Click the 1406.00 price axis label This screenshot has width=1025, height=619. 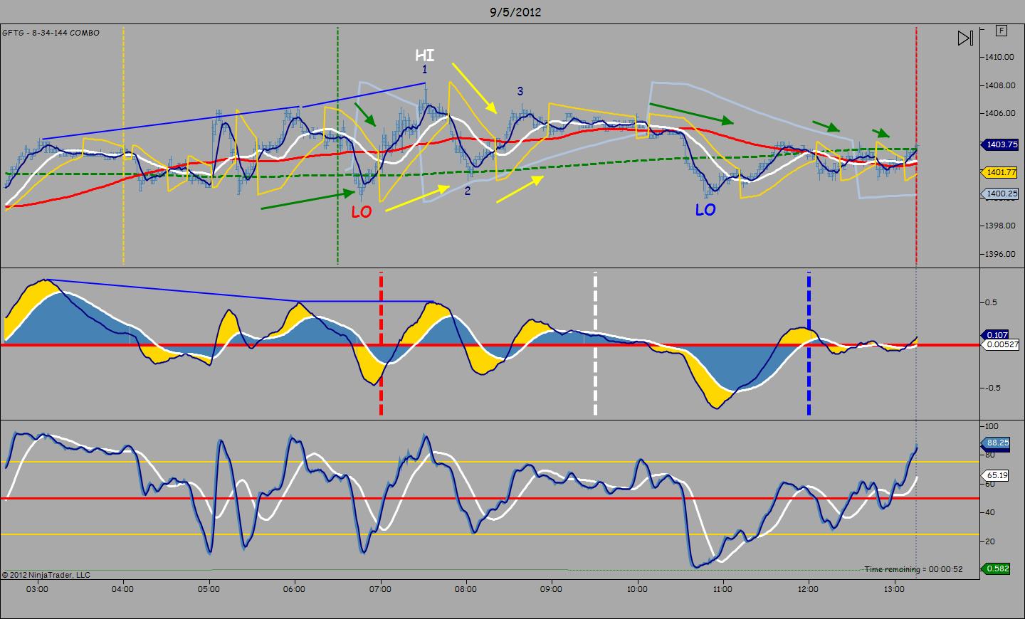(x=1000, y=113)
